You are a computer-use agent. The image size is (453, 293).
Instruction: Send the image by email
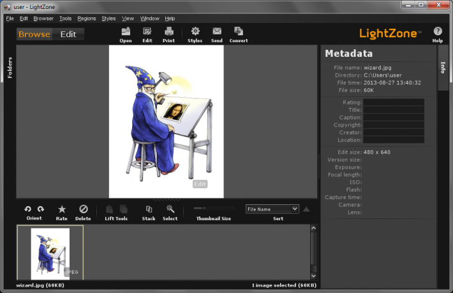click(x=217, y=31)
